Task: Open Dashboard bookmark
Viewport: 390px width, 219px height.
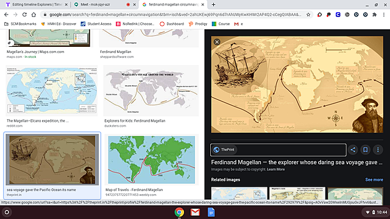Action: tap(172, 24)
